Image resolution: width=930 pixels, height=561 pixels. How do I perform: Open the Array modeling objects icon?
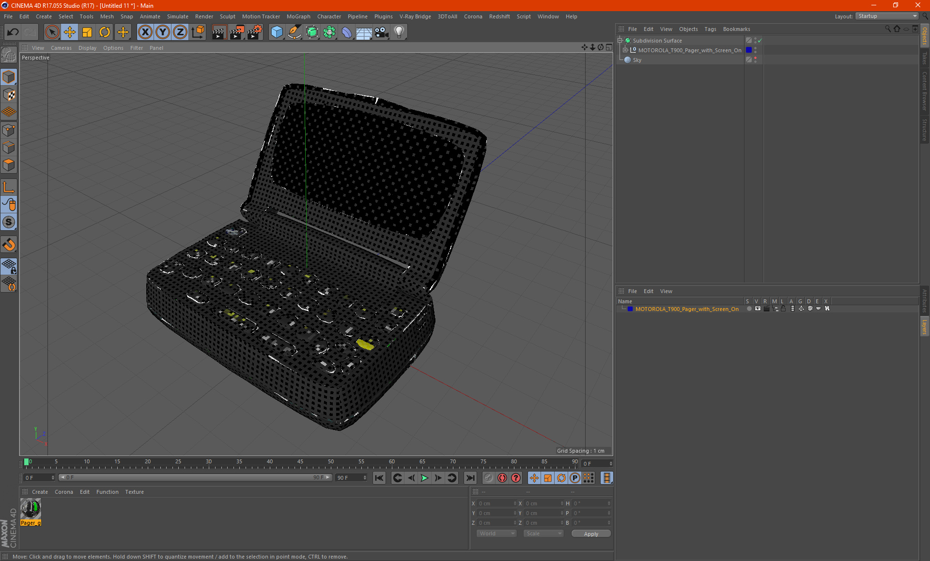(329, 32)
